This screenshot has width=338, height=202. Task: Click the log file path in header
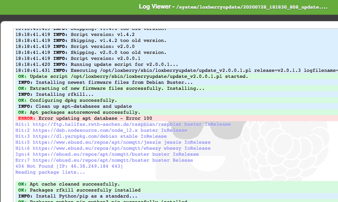coord(252,7)
